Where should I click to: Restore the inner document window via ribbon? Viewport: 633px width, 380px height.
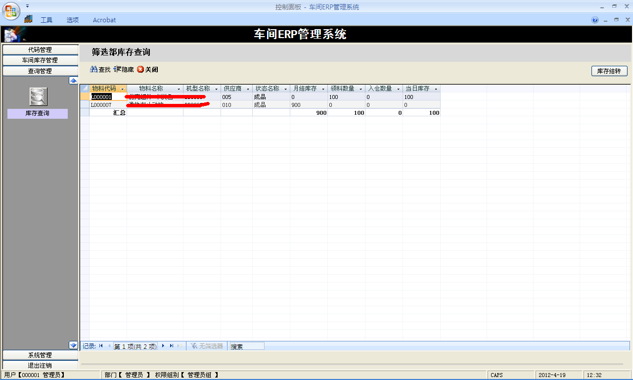tap(616, 20)
